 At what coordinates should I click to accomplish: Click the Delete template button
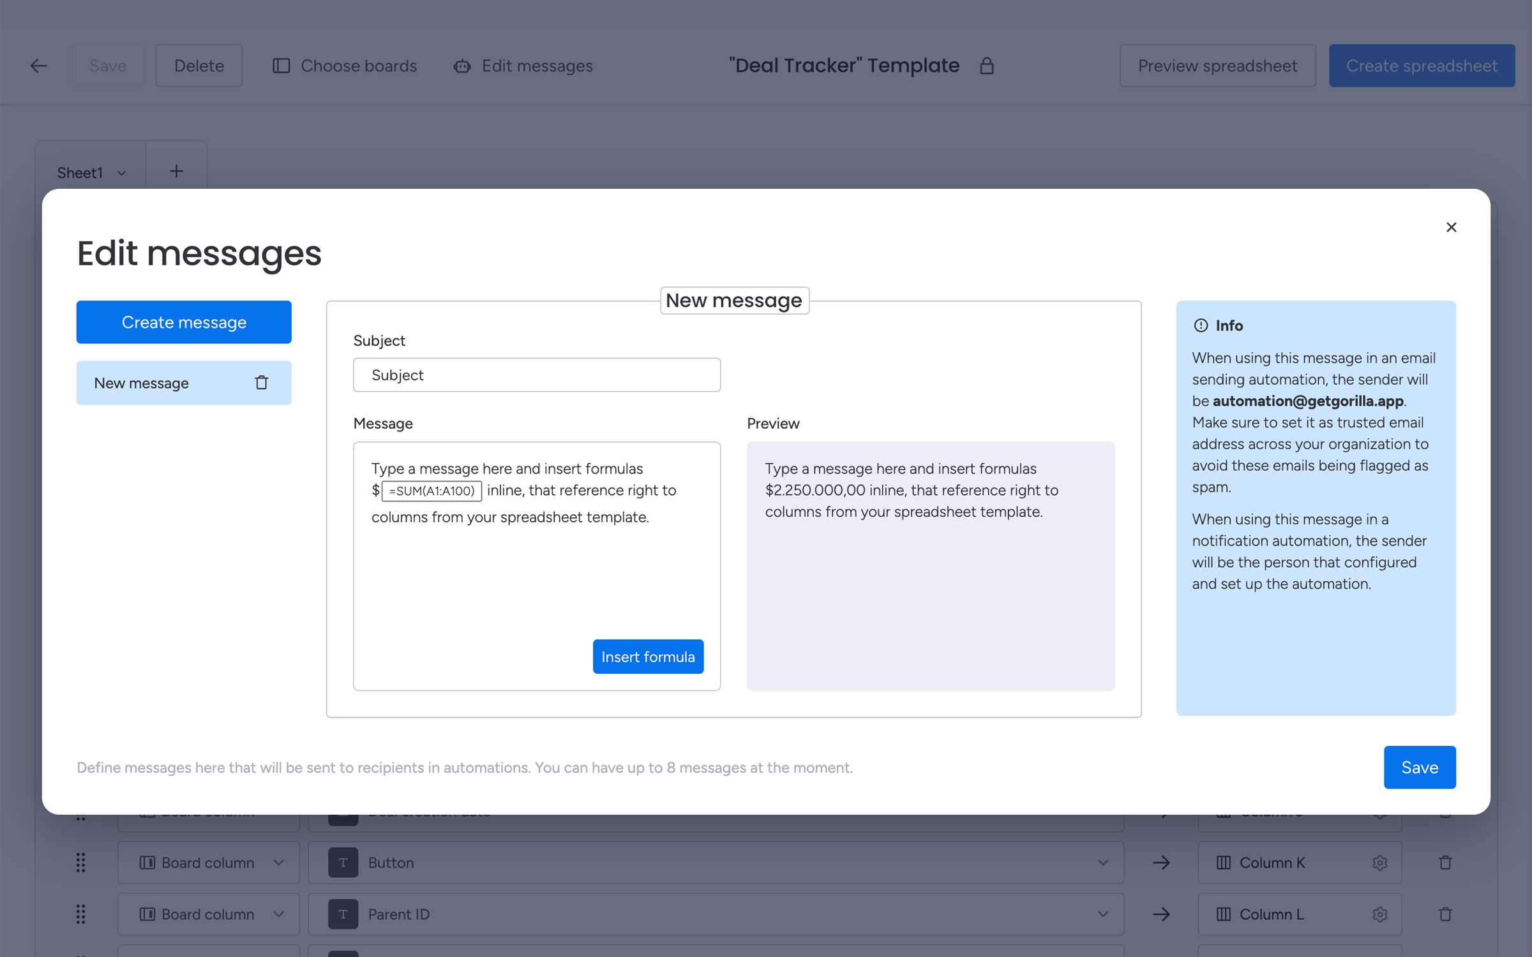coord(199,66)
